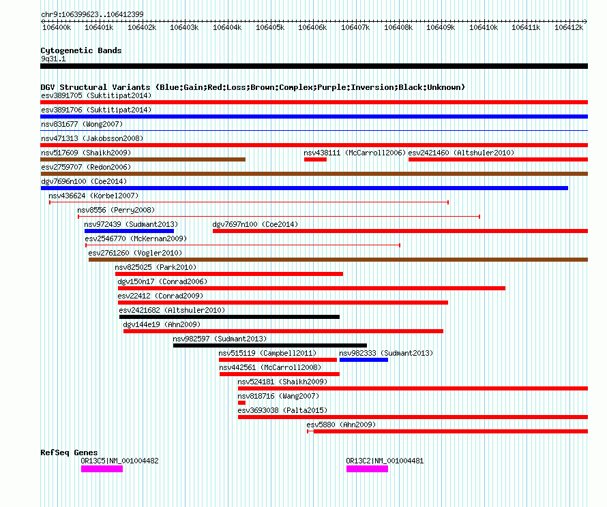Click the black esv2421682 (Altshuler2010) bar

point(230,317)
